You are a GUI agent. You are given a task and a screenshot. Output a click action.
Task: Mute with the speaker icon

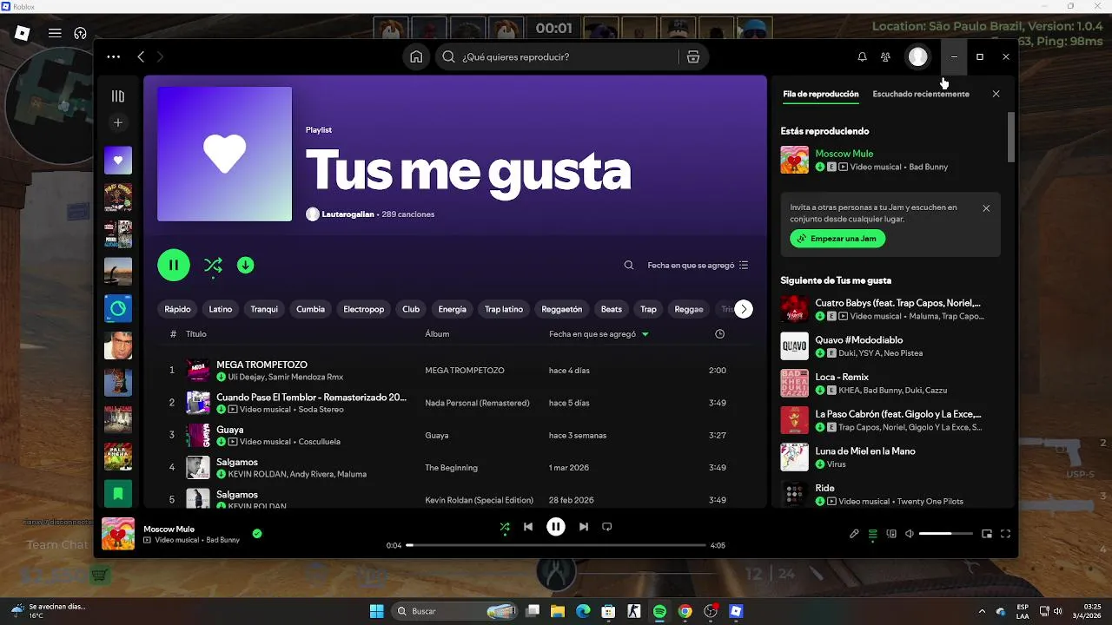[x=910, y=534]
